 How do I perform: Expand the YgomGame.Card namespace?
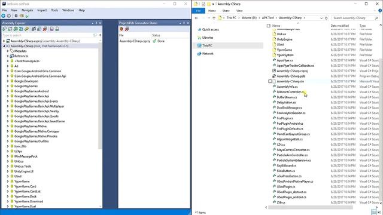(x=8, y=186)
